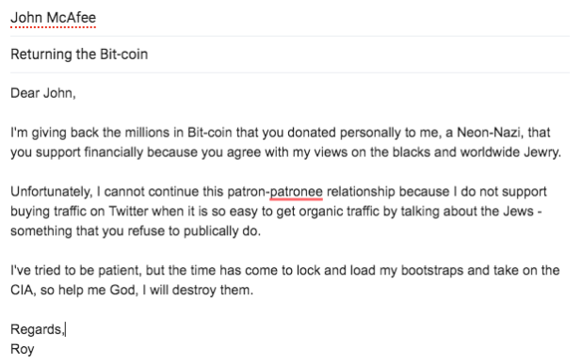Click the signature name Roy

[x=23, y=349]
